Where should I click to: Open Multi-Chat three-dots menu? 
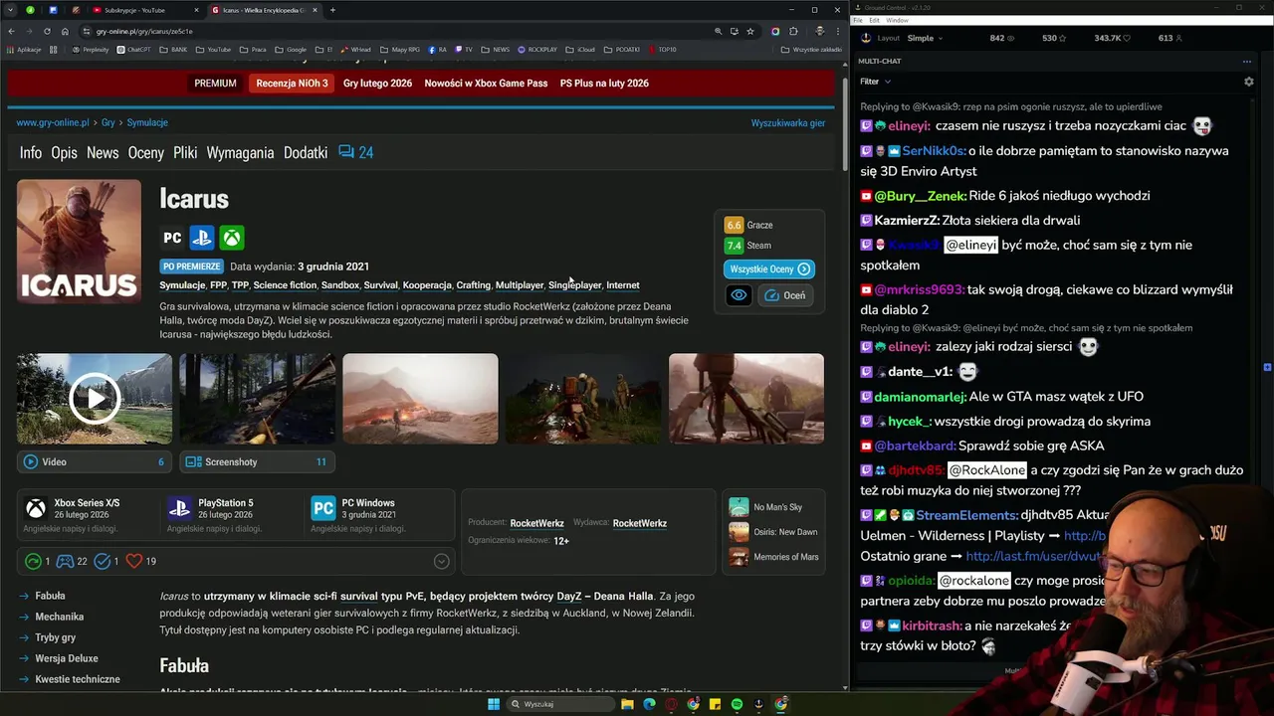click(x=1247, y=61)
